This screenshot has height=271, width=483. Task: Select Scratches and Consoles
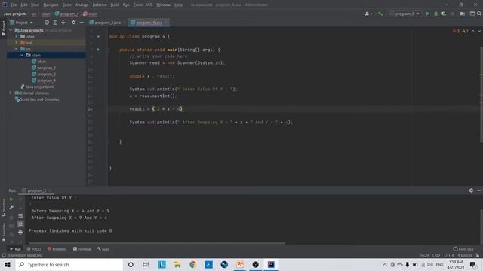[39, 99]
